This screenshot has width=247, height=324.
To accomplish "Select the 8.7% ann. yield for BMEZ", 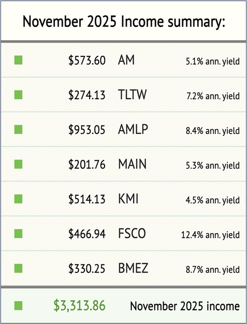I will (x=212, y=270).
